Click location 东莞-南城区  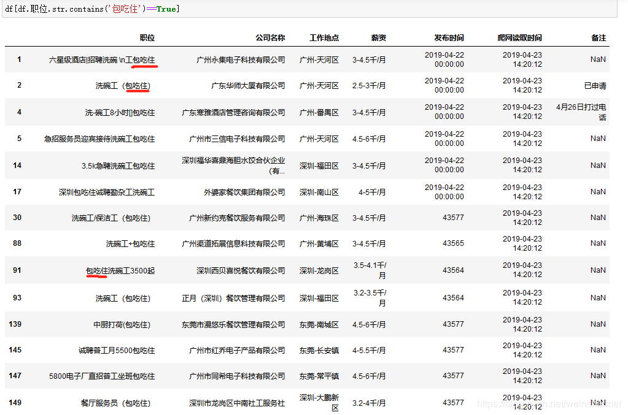point(319,325)
